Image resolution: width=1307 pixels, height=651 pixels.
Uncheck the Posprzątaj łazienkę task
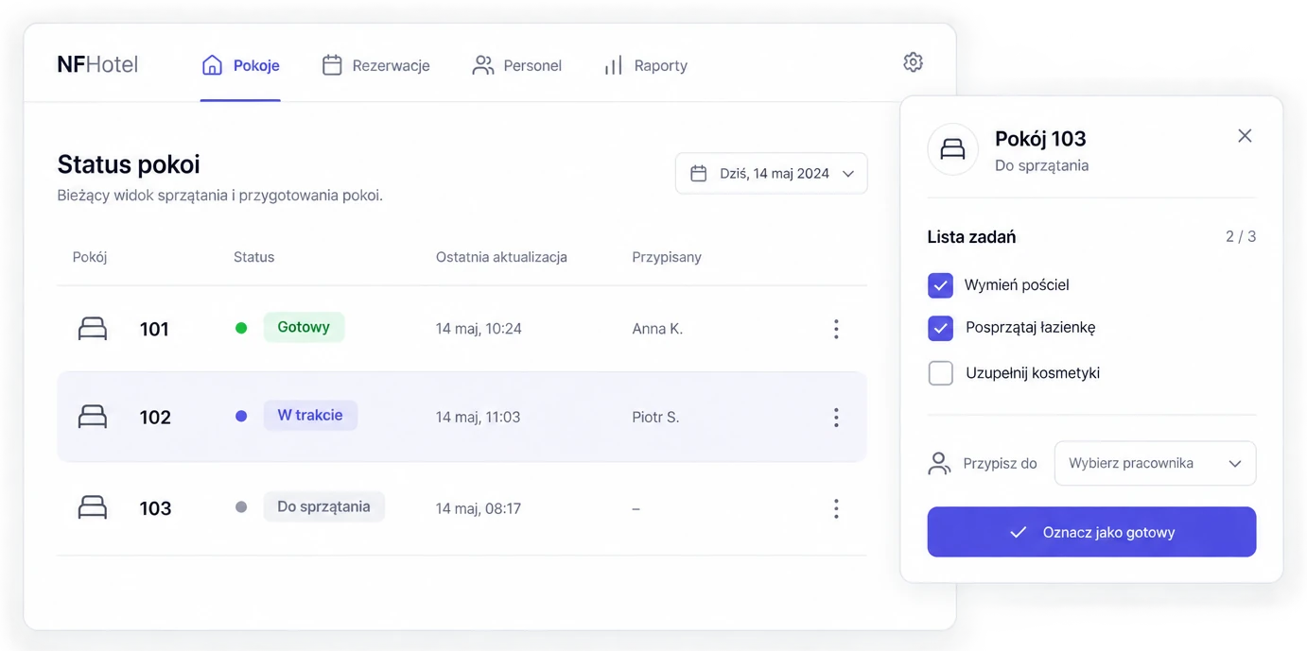coord(940,328)
